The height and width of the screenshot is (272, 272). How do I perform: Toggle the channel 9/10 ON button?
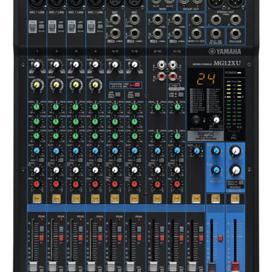[157, 199]
